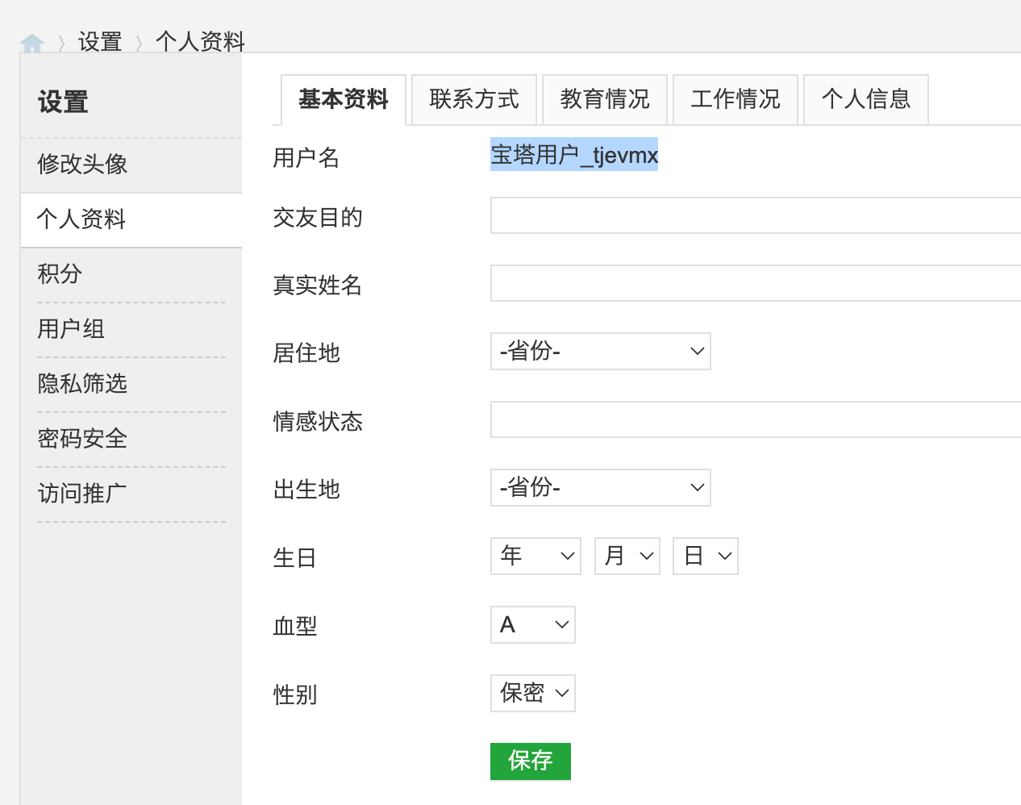Open the birthday year dropdown
Viewport: 1021px width, 805px height.
tap(536, 557)
